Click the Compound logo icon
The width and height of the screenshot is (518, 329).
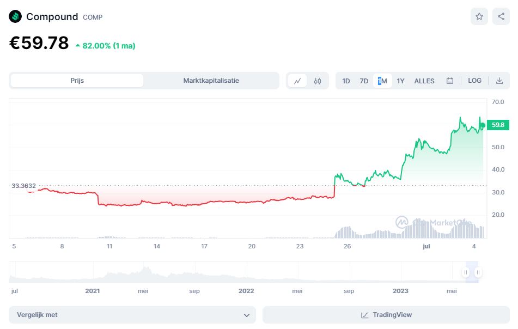coord(15,16)
